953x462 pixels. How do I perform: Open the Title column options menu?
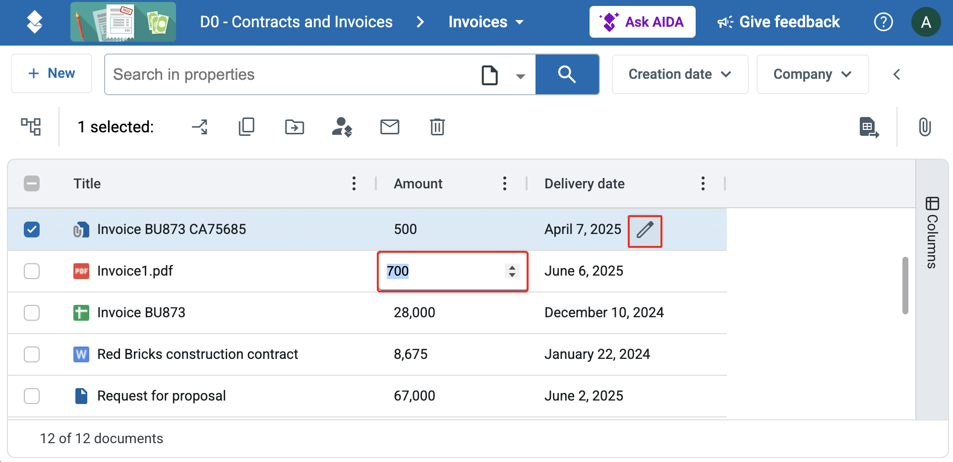354,183
